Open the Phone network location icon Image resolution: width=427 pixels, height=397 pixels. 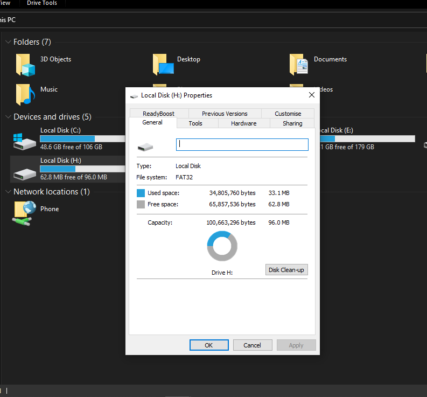24,213
